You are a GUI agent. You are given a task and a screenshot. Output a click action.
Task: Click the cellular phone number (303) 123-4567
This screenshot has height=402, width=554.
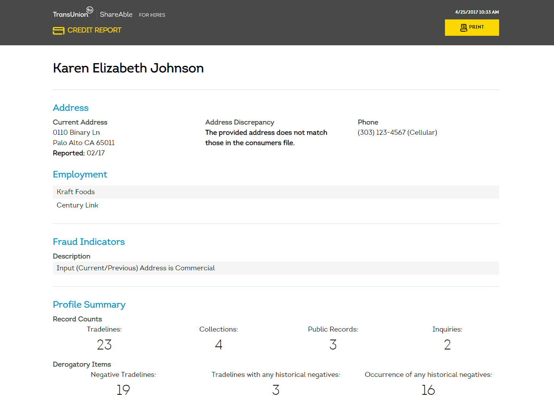point(397,132)
